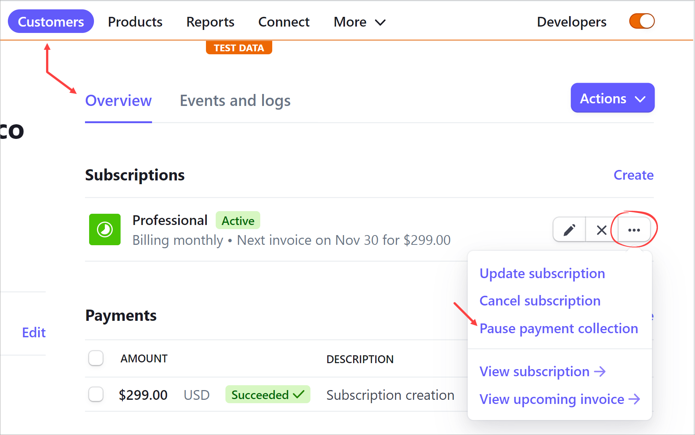
Task: Select all payments with header checkbox
Action: click(x=96, y=358)
